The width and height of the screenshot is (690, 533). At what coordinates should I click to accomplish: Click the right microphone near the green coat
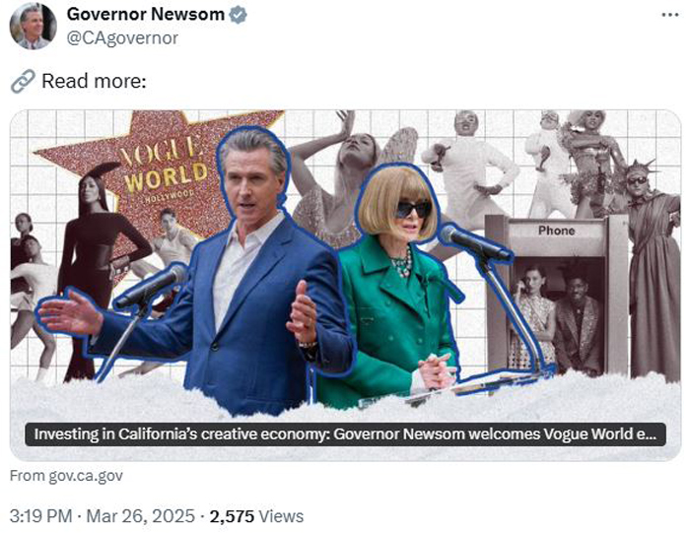pos(476,242)
